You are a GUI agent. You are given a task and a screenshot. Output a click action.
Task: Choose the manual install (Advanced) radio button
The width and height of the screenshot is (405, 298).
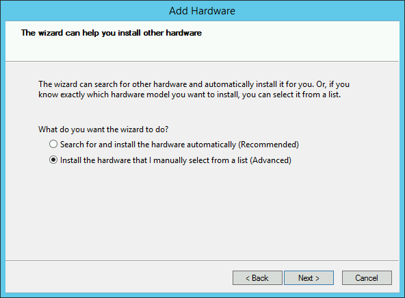(x=53, y=160)
